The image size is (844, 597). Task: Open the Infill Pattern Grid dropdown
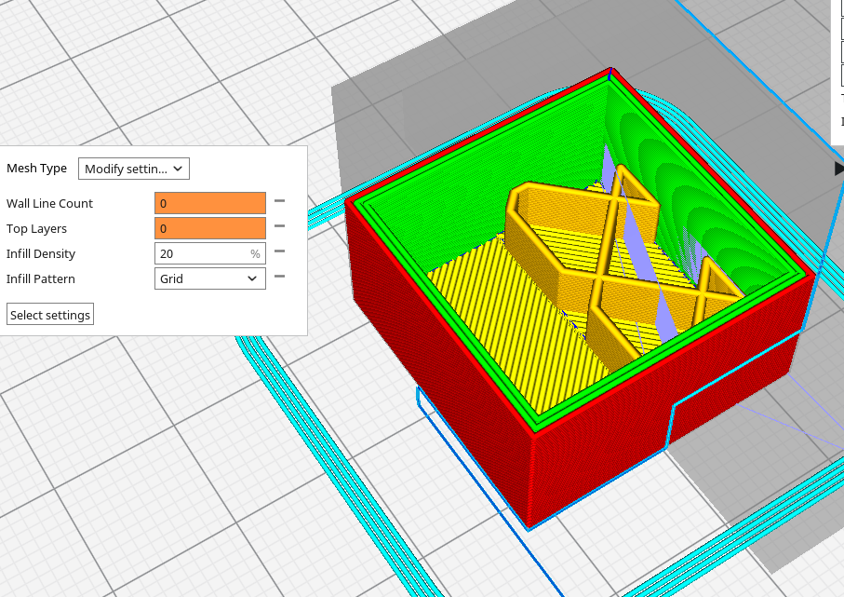click(x=210, y=278)
